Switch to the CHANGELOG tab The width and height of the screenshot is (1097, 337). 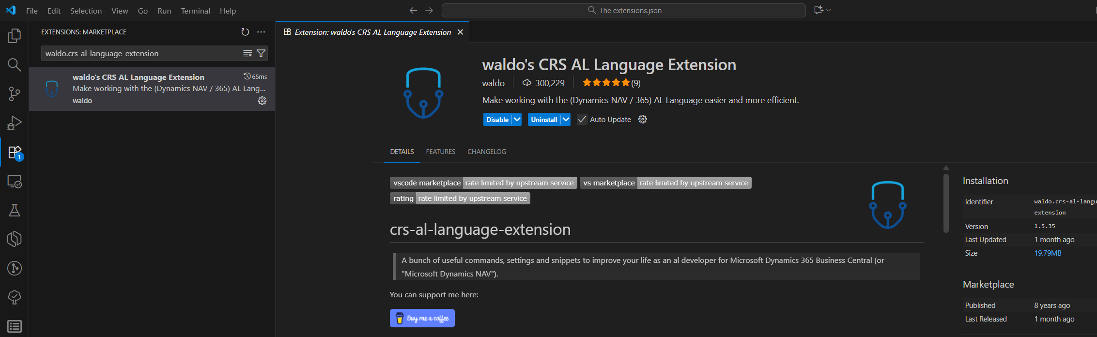487,152
